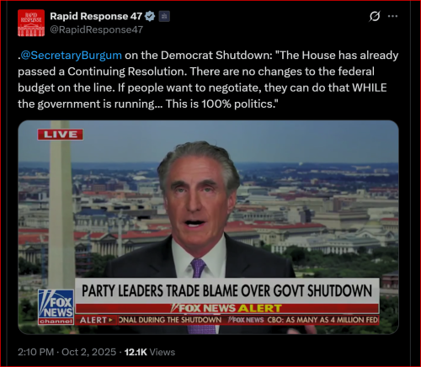Click the 'Party Leaders Trade Blame' headline banner
Image resolution: width=421 pixels, height=367 pixels.
click(x=227, y=290)
